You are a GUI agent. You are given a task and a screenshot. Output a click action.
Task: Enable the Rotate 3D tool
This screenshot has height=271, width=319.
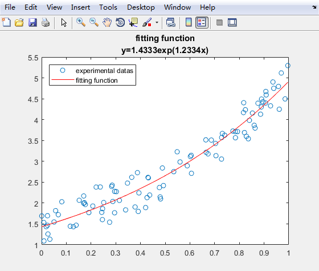[120, 22]
